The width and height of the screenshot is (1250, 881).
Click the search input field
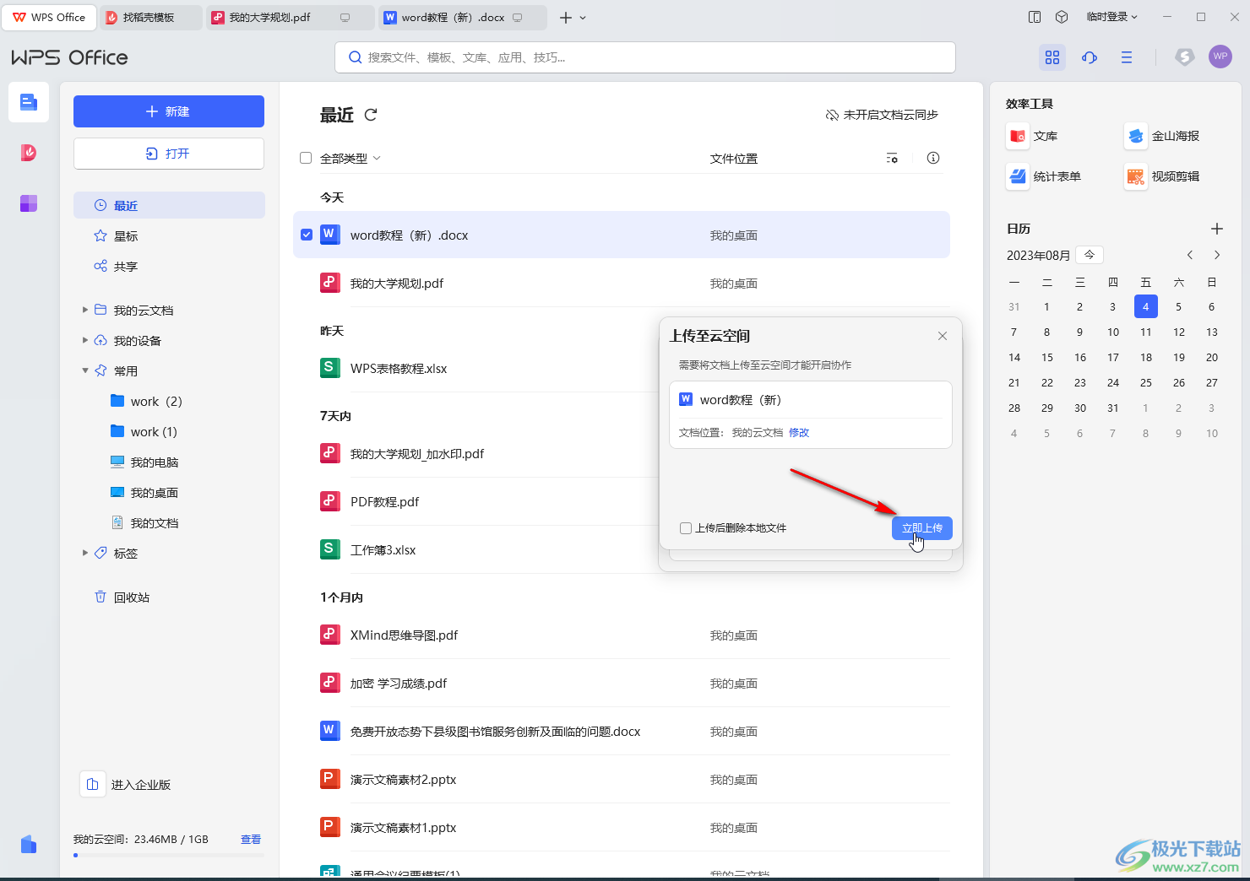pyautogui.click(x=645, y=57)
